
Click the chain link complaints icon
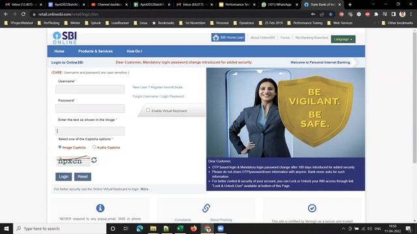point(206,208)
